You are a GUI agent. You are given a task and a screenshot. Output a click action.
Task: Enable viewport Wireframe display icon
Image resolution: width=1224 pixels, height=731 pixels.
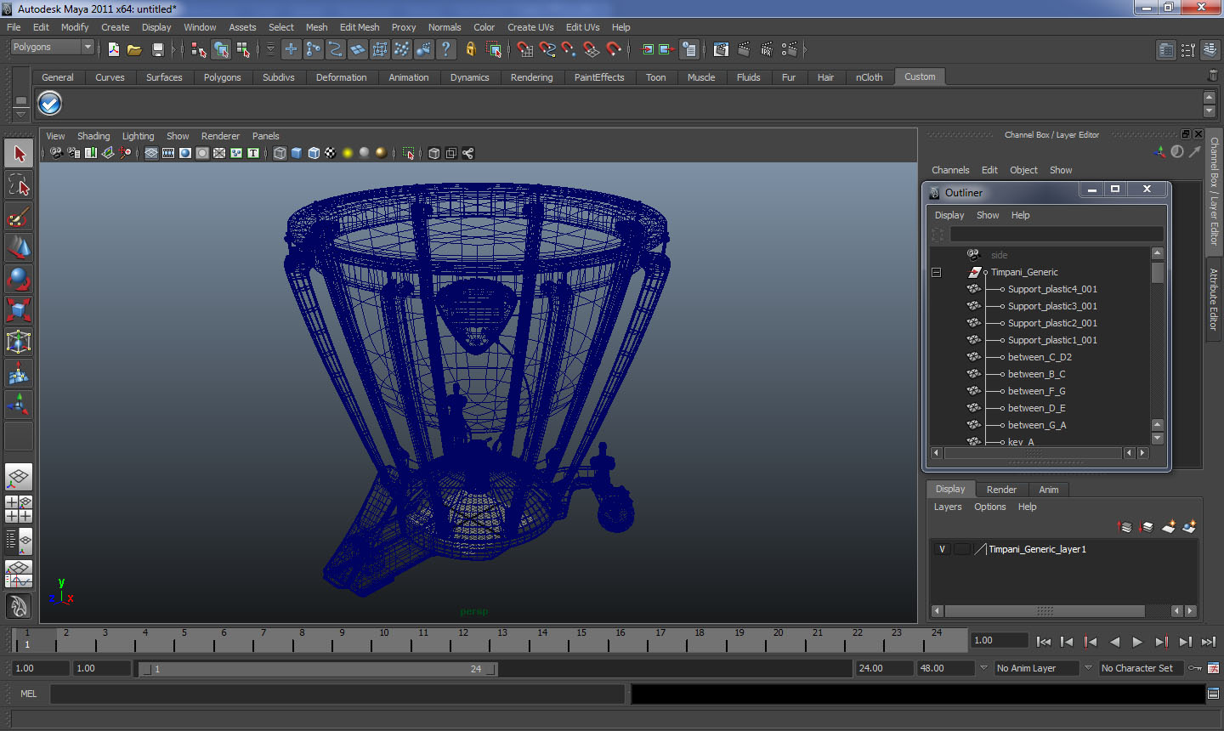click(280, 153)
